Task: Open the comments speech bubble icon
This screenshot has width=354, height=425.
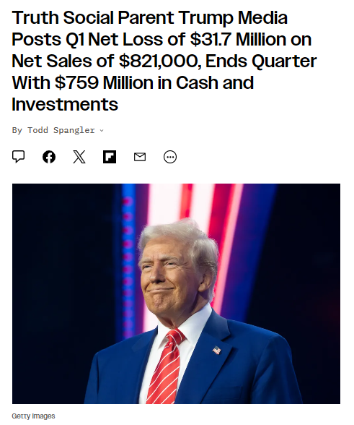Action: click(x=19, y=157)
